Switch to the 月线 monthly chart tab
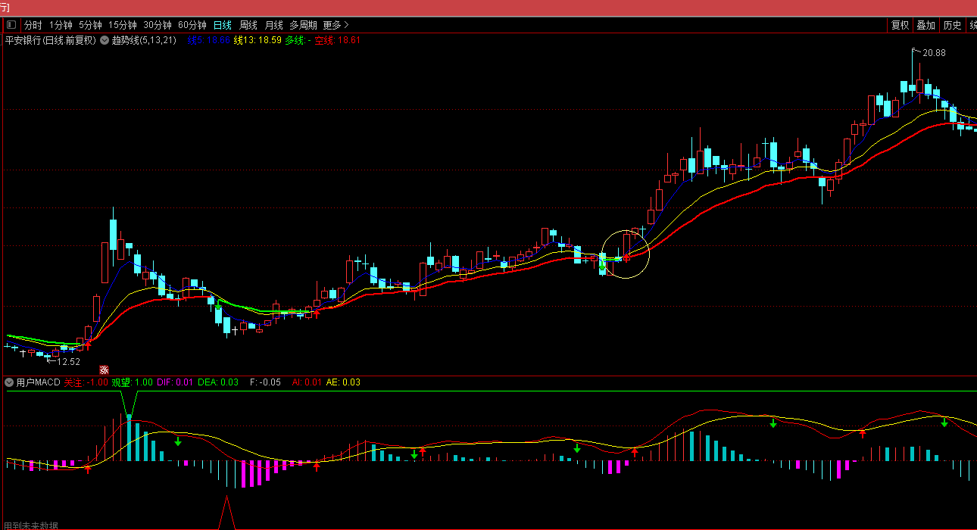Viewport: 977px width, 530px height. point(273,25)
